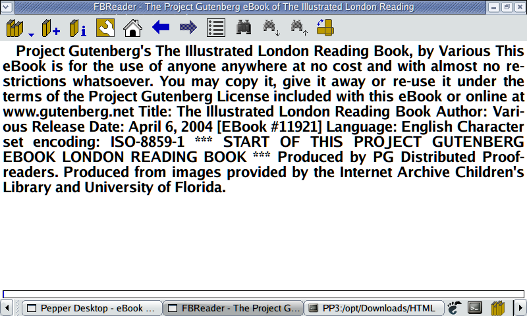Click the text "[EBook #11921]"
Image resolution: width=527 pixels, height=316 pixels.
tap(269, 126)
